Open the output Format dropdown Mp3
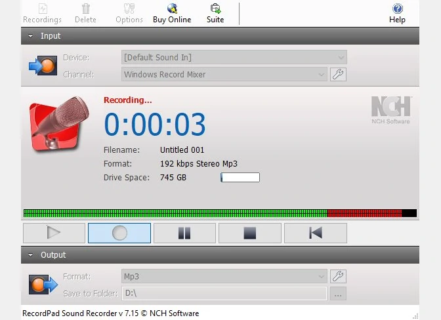 [x=224, y=277]
